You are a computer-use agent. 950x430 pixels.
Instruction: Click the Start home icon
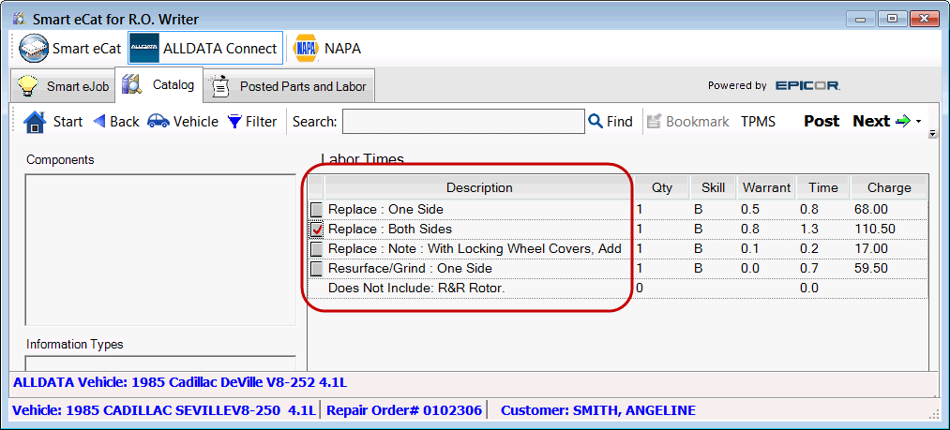tap(35, 122)
